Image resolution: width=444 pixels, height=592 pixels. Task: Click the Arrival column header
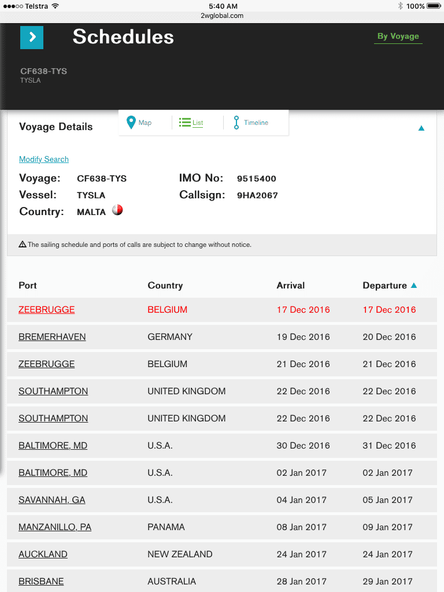[x=290, y=286]
